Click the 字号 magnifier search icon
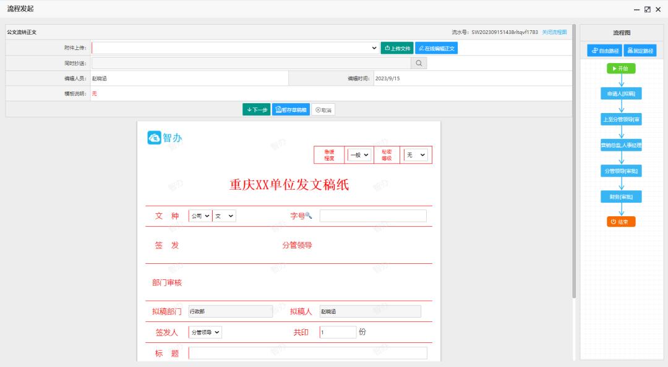 [307, 215]
